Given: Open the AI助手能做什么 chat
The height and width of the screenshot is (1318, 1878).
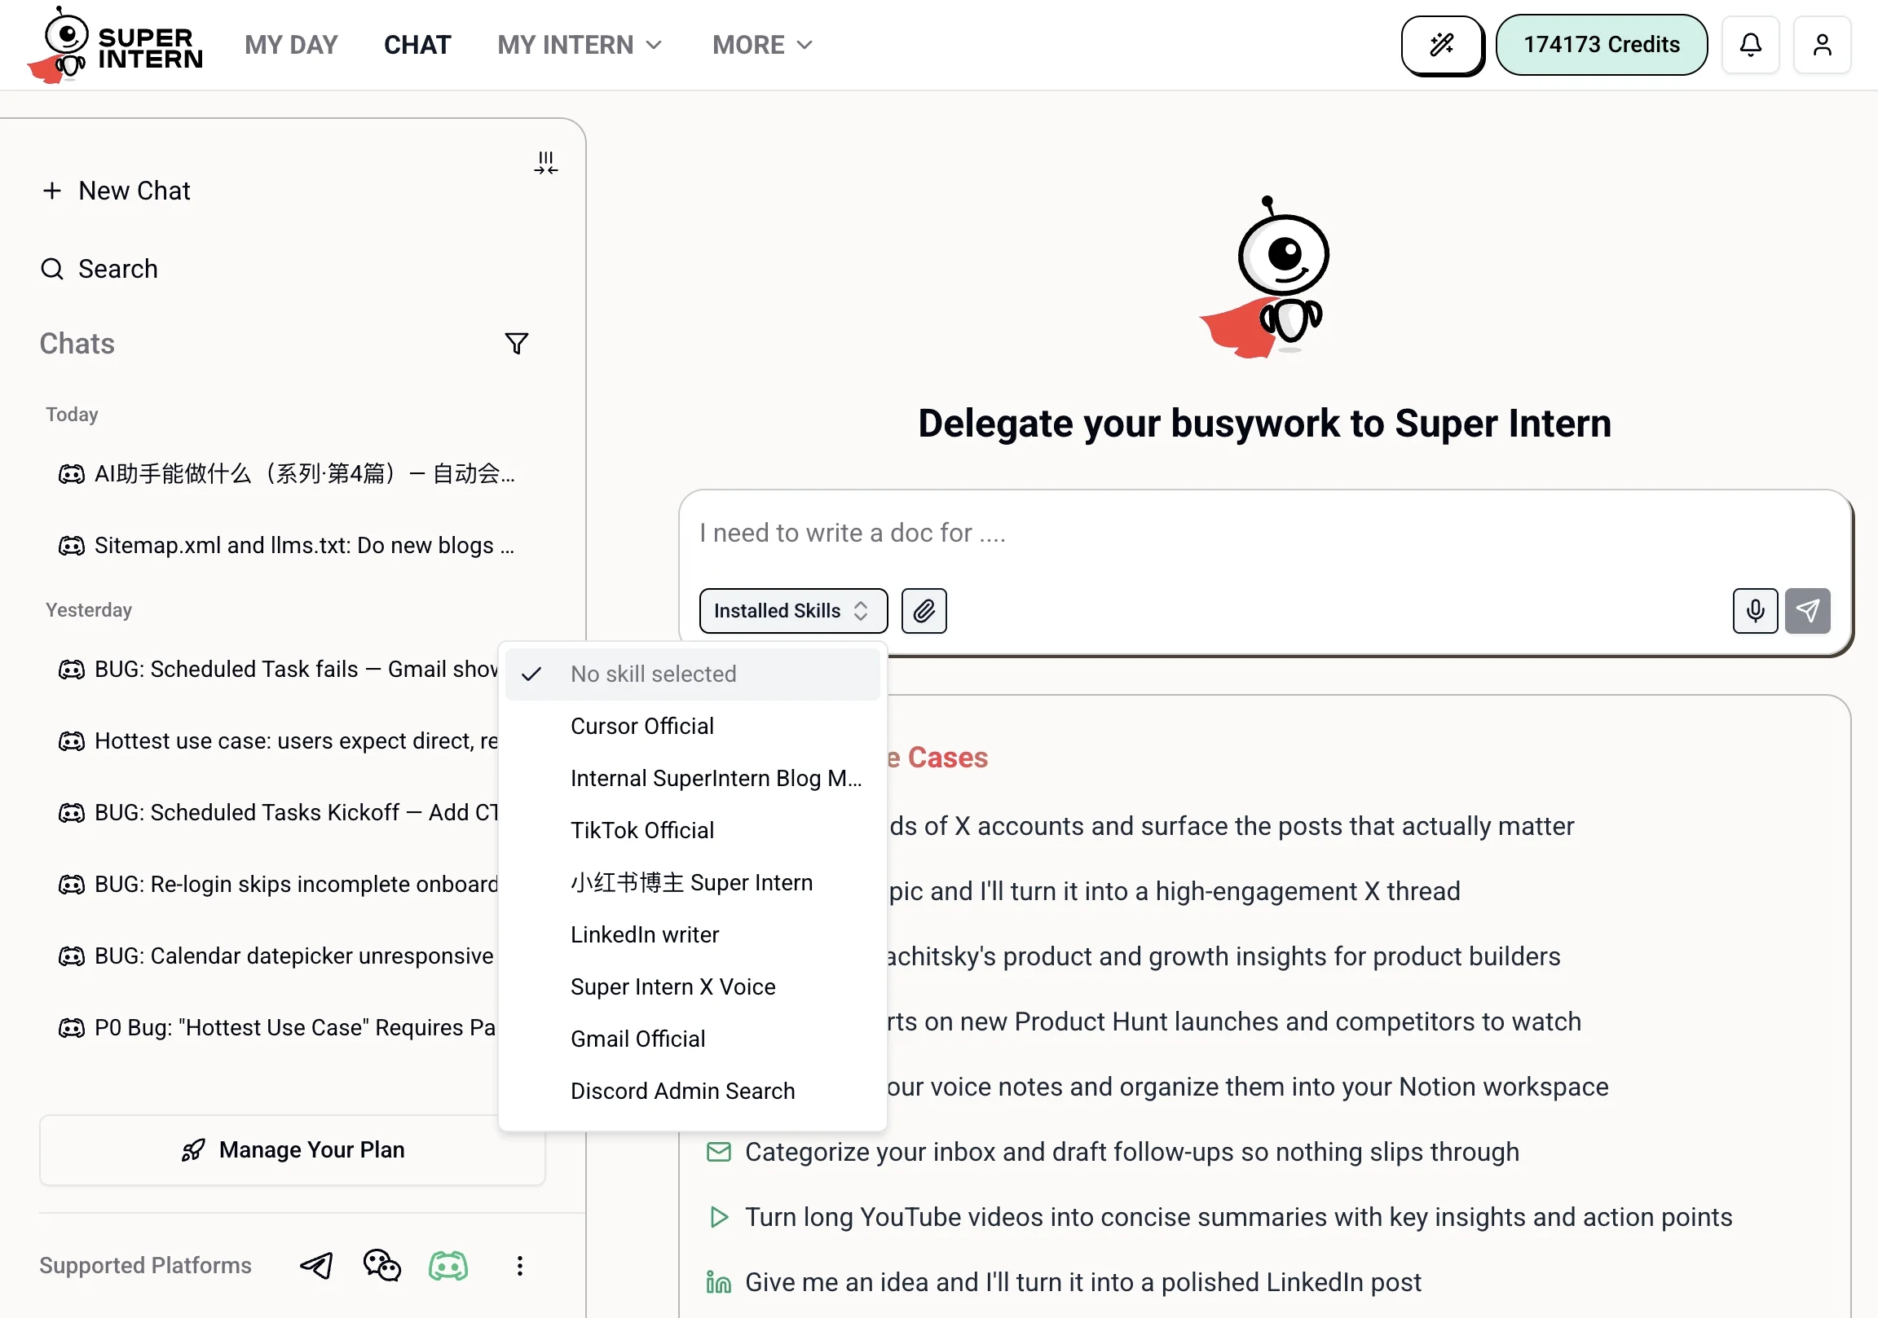Looking at the screenshot, I should [286, 474].
